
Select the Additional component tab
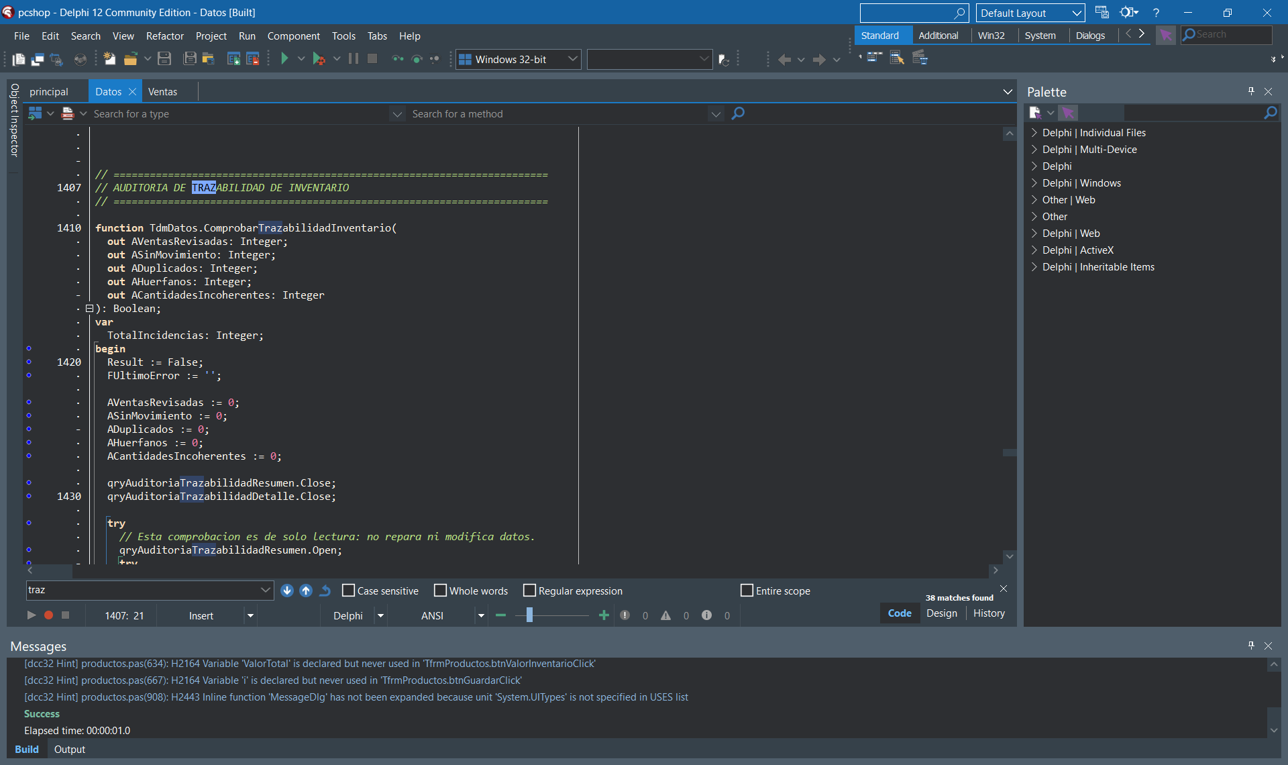938,36
